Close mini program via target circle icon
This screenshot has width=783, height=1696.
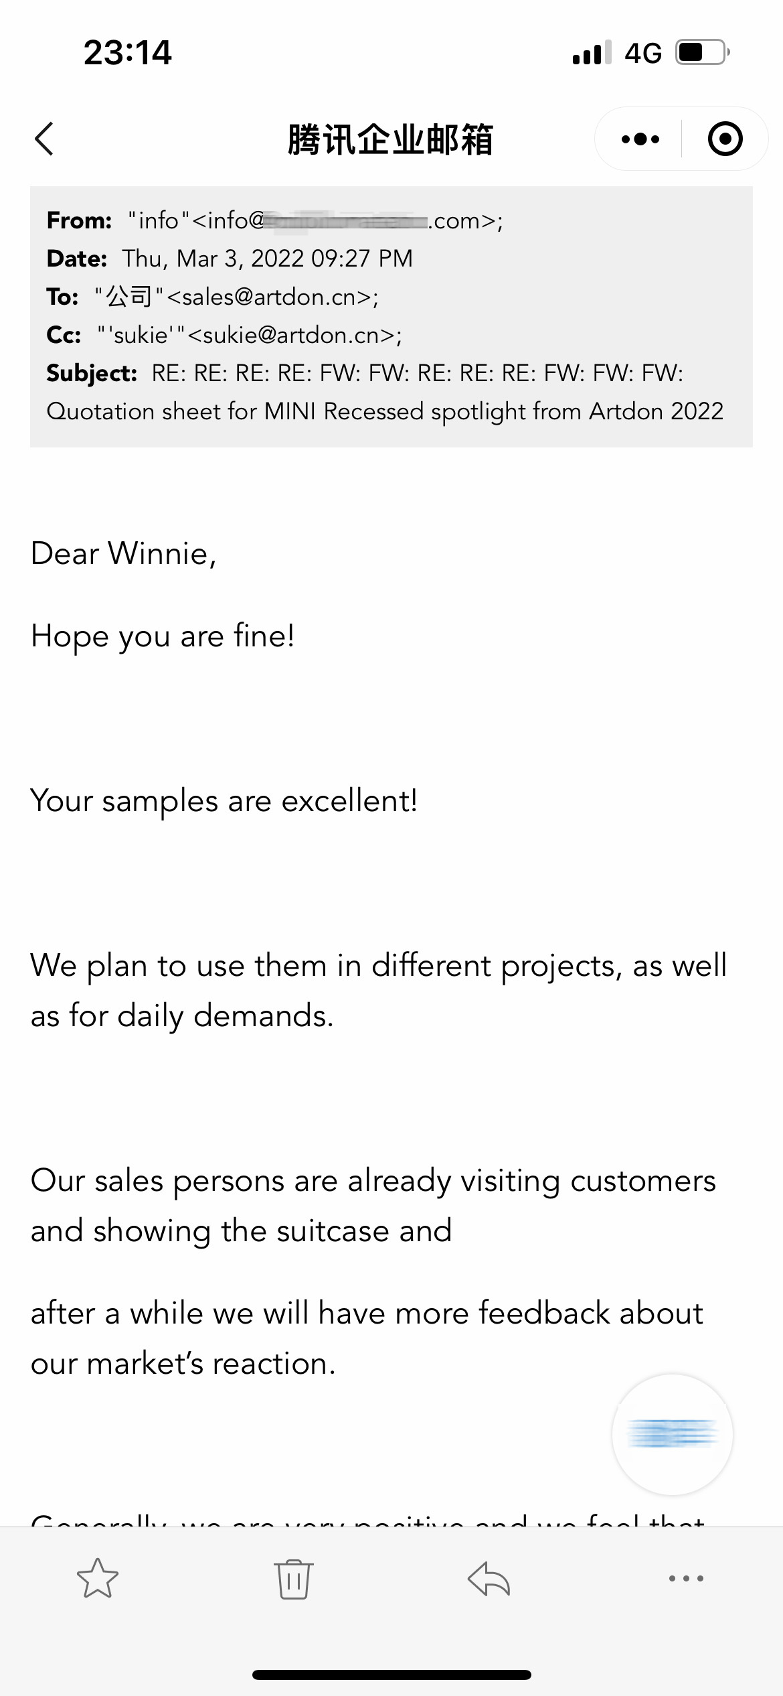point(725,139)
